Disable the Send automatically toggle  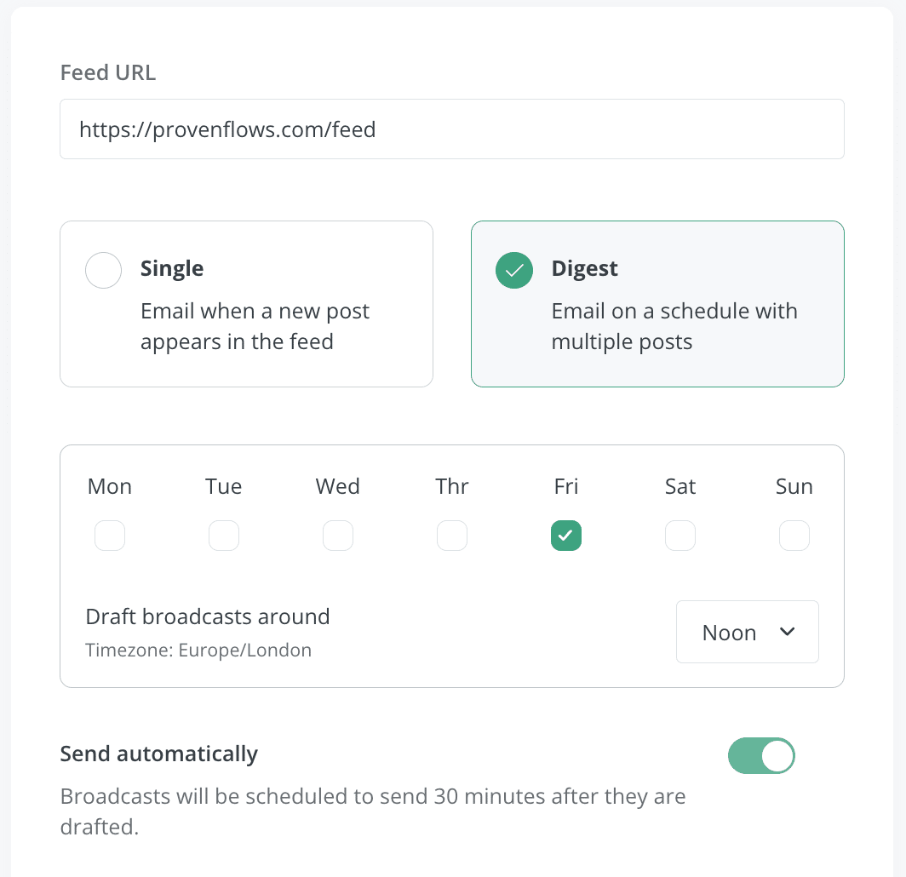[x=761, y=756]
